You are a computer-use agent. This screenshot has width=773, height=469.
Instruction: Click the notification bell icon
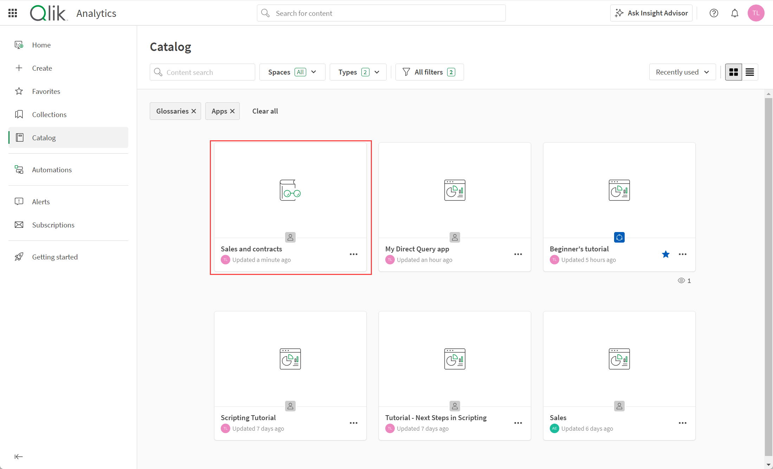click(735, 13)
